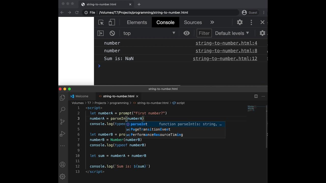Viewport: 326px width, 183px height.
Task: Toggle the live expression eye icon
Action: point(186,33)
